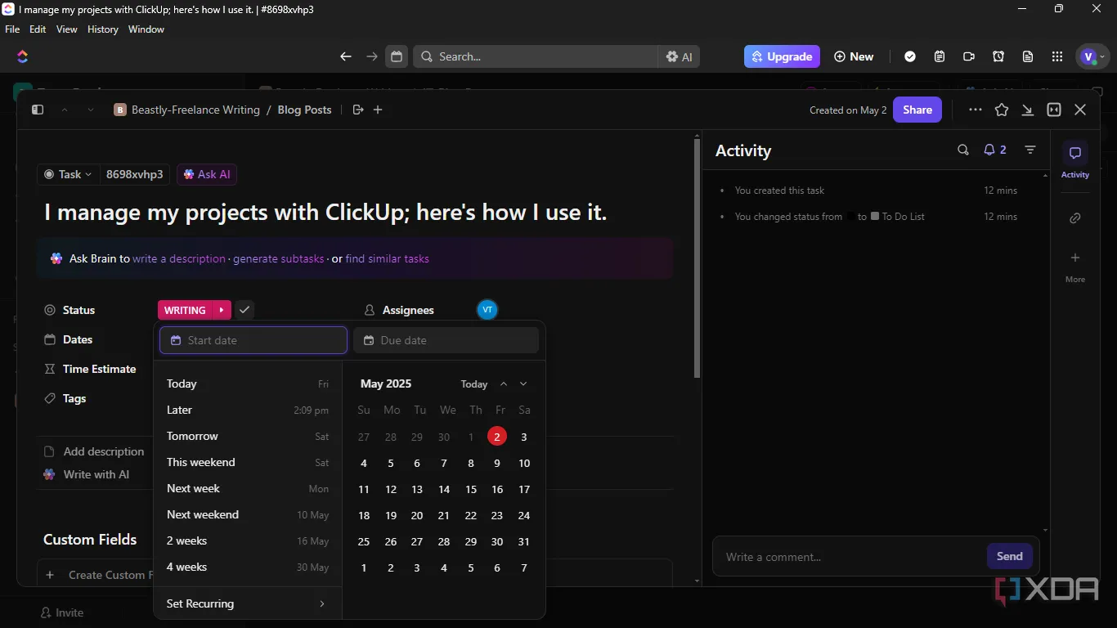This screenshot has width=1117, height=628.
Task: Open Beastly-Freelance Writing breadcrumb
Action: click(187, 110)
